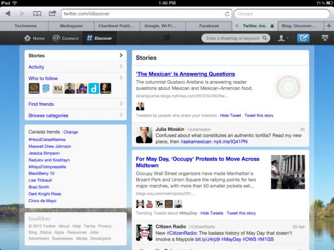Click the Twitter bird logo
This screenshot has width=334, height=250.
pyautogui.click(x=167, y=38)
